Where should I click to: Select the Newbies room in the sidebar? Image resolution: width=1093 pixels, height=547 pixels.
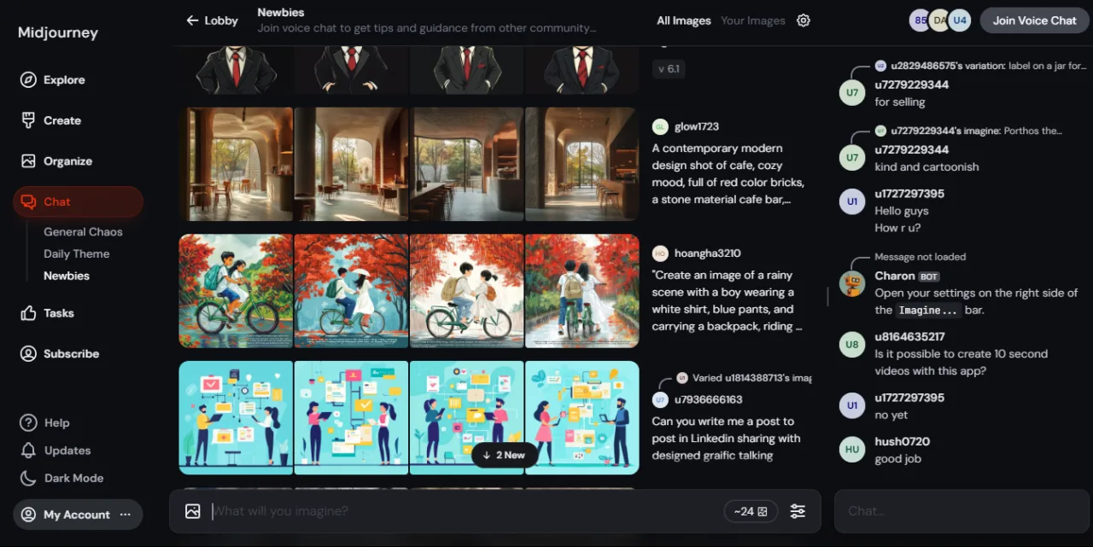(67, 276)
